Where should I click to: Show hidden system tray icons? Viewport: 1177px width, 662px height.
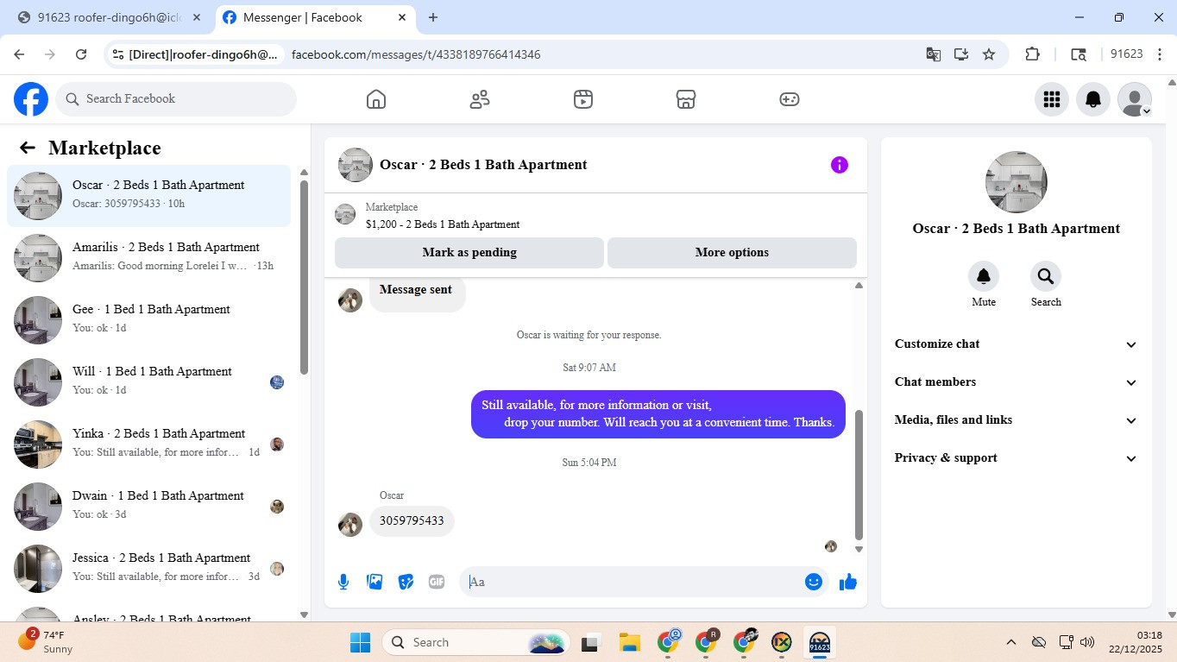pos(1010,642)
